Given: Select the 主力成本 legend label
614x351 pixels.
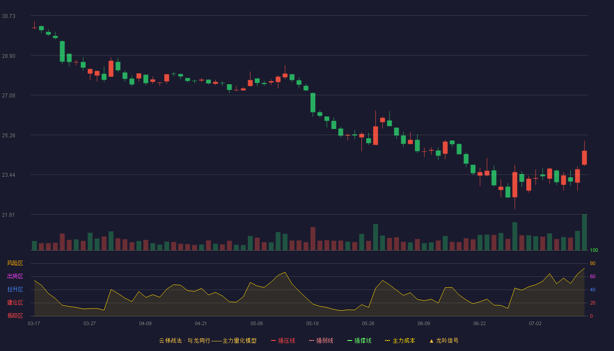Looking at the screenshot, I should 404,340.
